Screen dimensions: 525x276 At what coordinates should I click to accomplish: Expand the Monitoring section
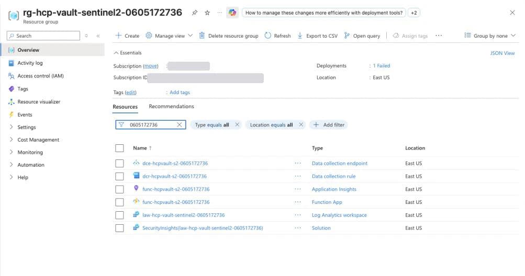[30, 152]
